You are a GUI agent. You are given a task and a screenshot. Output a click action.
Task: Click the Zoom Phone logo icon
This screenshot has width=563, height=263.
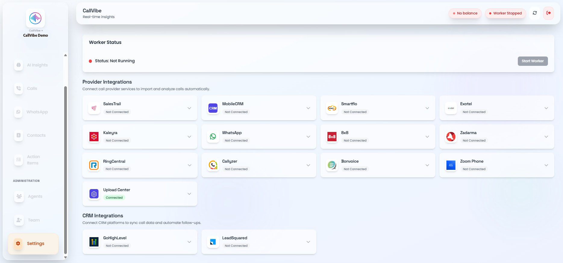tap(451, 165)
